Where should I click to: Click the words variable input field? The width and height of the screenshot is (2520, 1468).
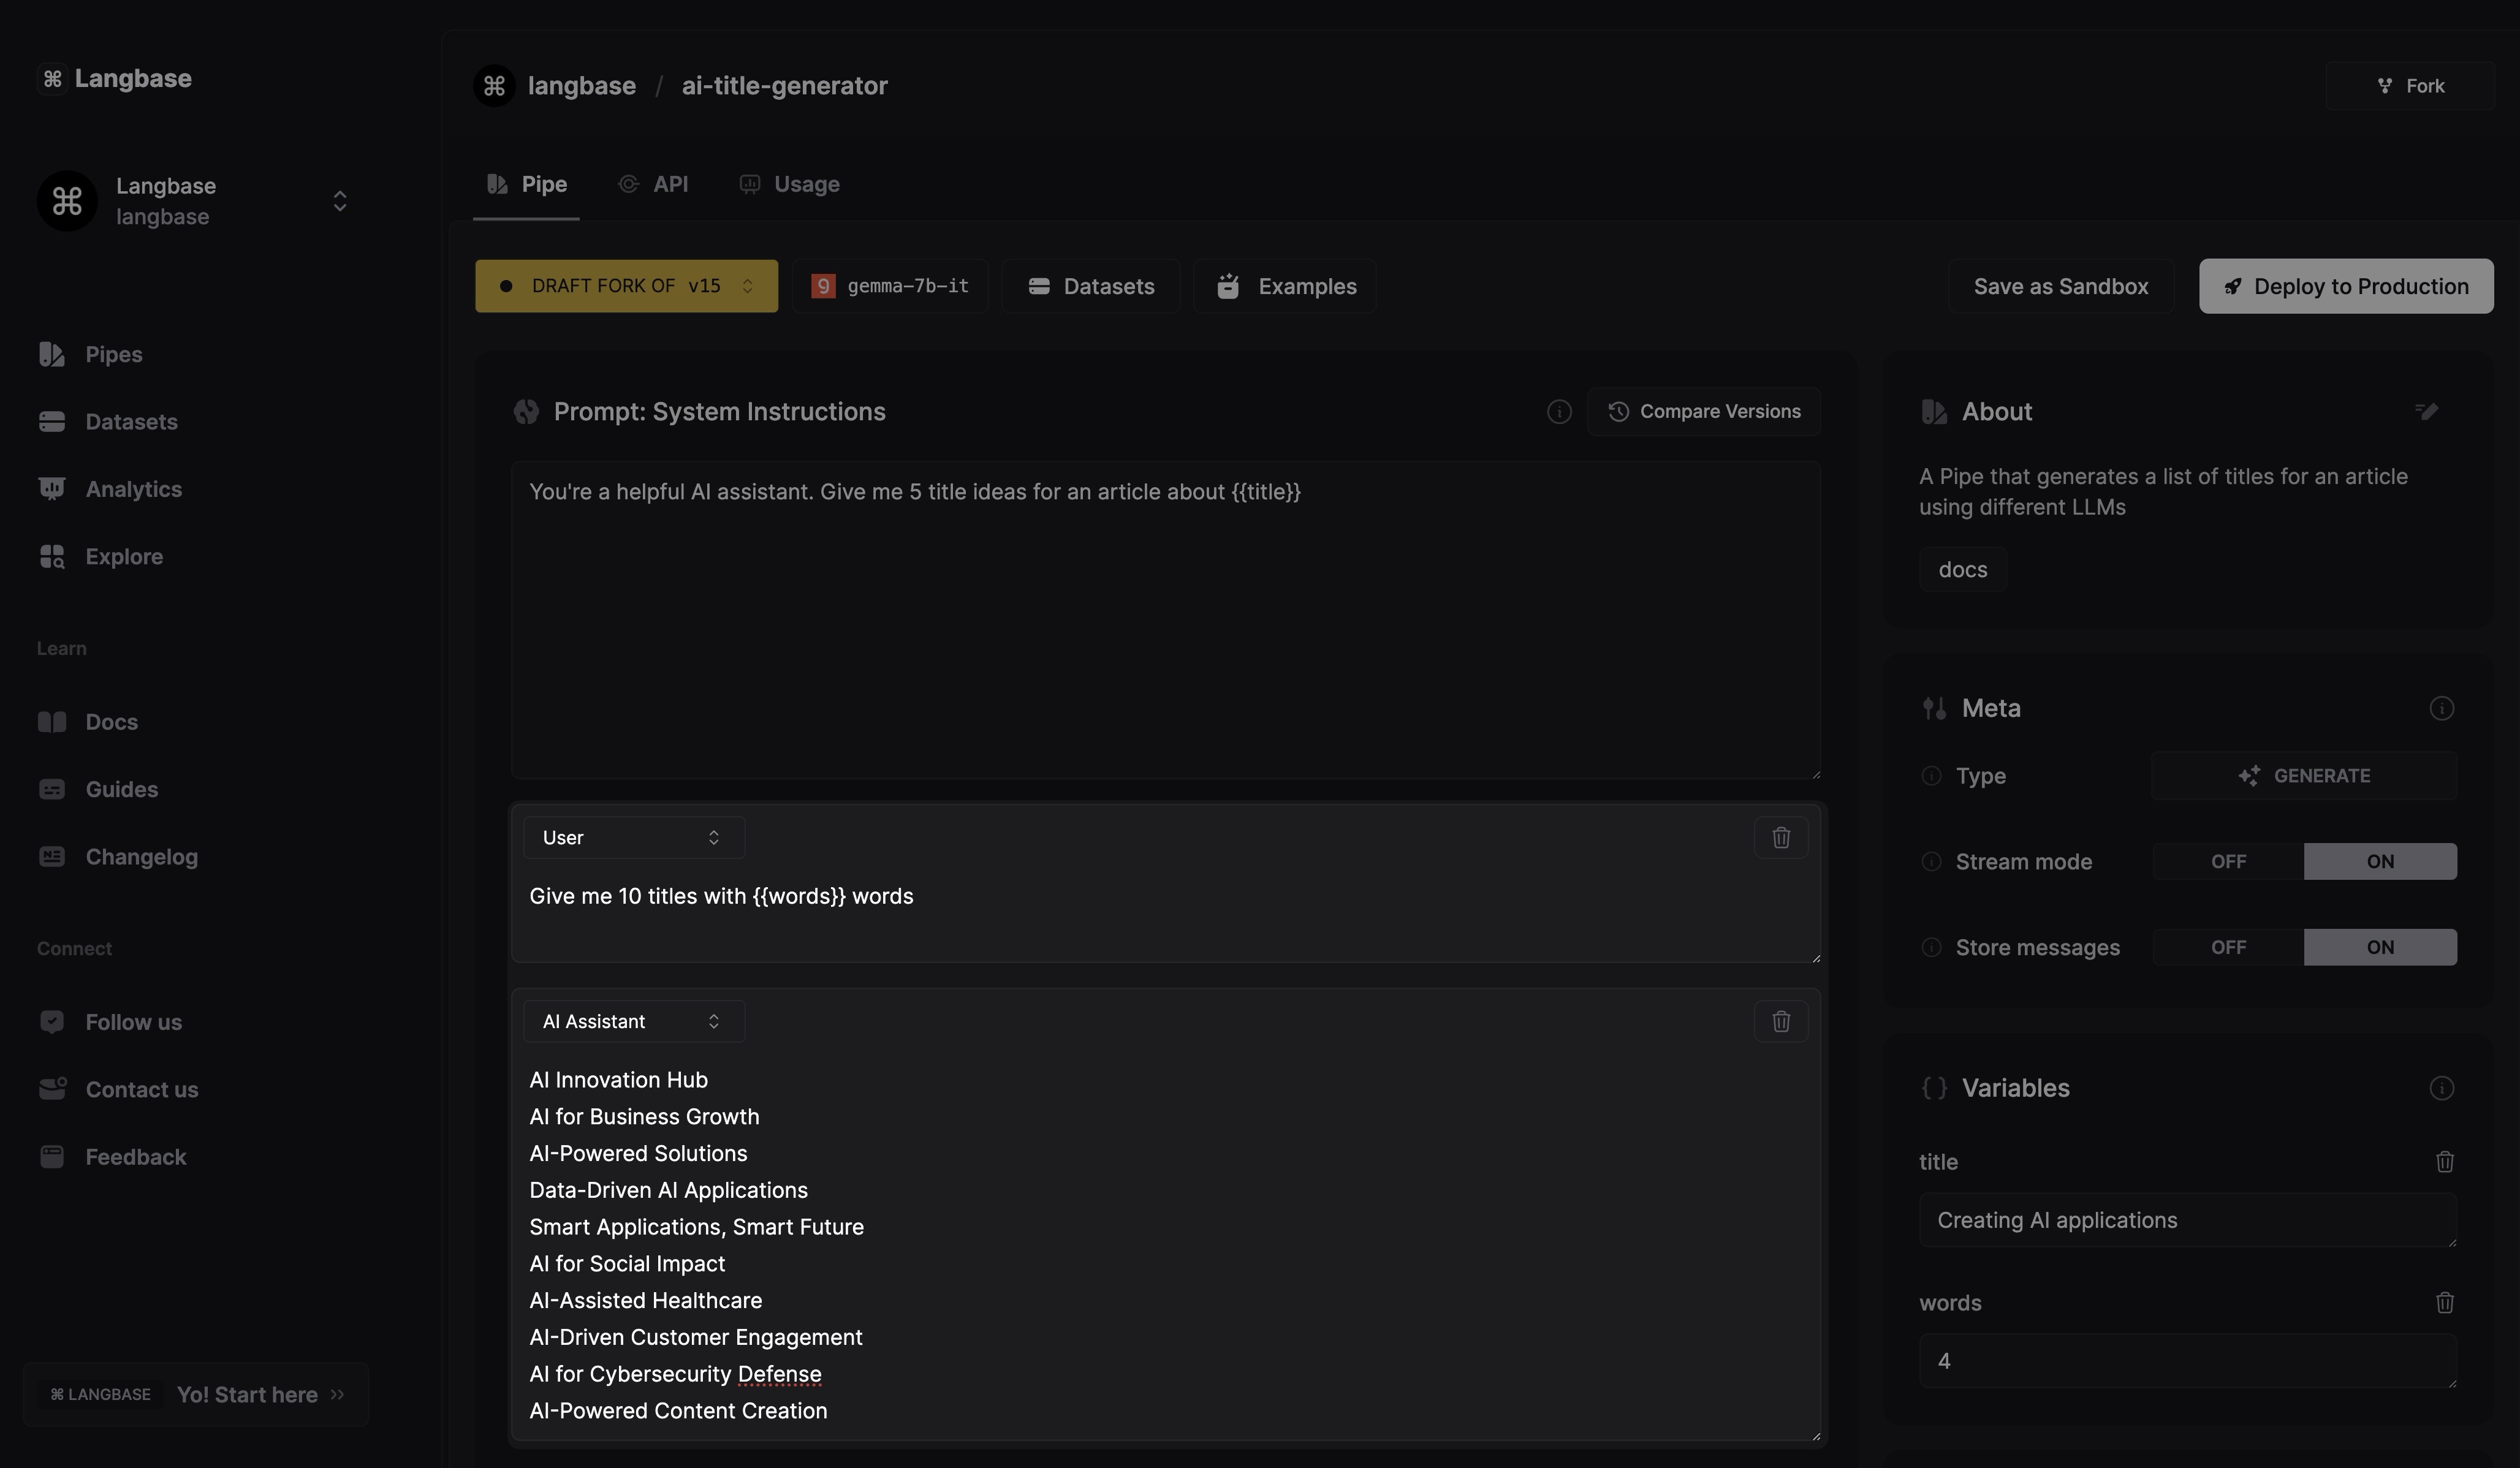(2186, 1360)
